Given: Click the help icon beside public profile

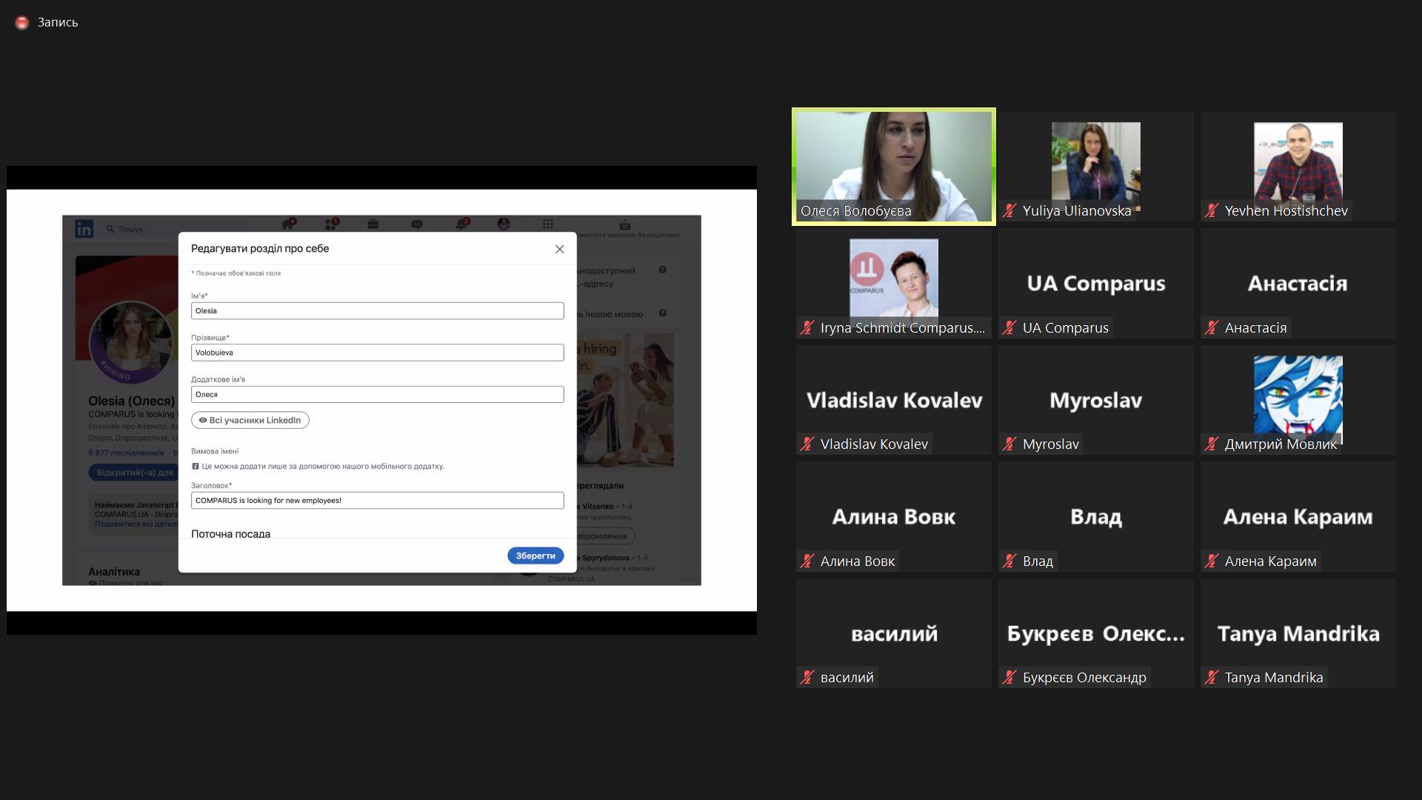Looking at the screenshot, I should point(663,270).
